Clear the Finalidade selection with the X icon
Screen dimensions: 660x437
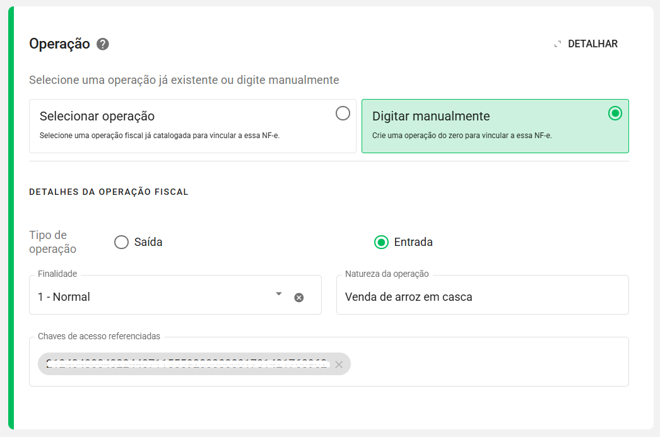[299, 298]
